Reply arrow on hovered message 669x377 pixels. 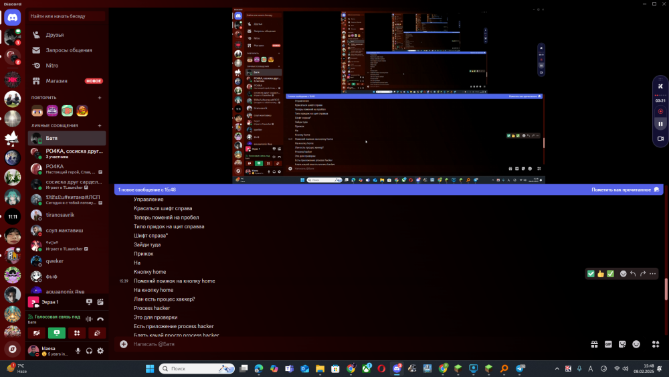point(633,274)
